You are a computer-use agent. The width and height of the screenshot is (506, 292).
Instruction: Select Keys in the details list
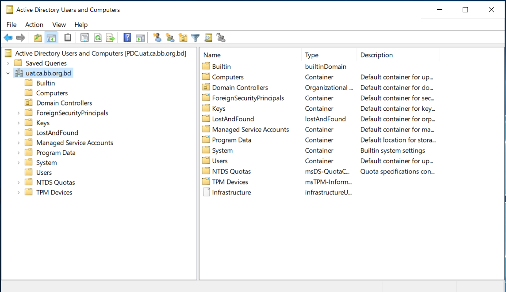[218, 109]
